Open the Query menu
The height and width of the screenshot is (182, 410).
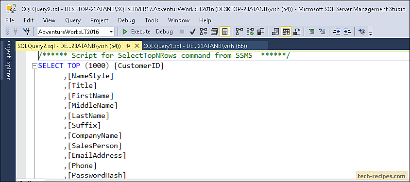(x=73, y=20)
